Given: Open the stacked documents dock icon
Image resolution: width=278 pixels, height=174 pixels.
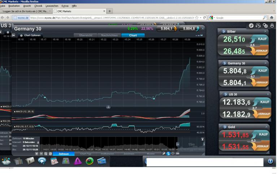Looking at the screenshot, I should [x=18, y=161].
